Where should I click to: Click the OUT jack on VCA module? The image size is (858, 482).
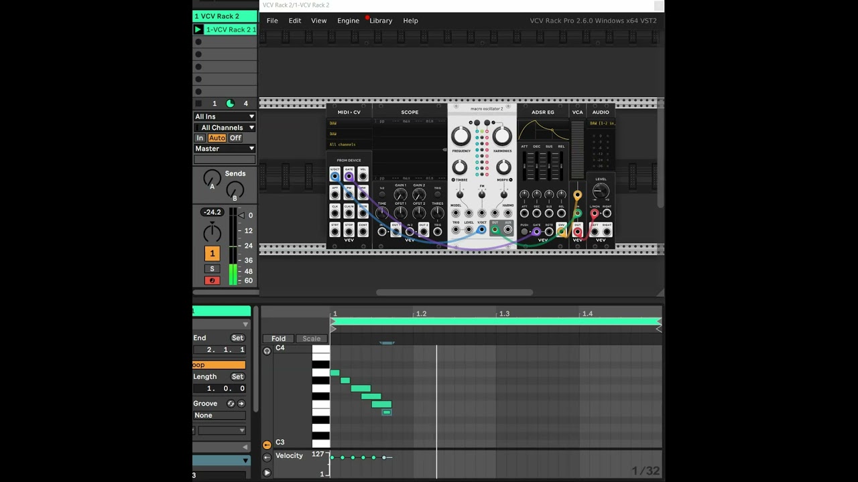(x=577, y=232)
